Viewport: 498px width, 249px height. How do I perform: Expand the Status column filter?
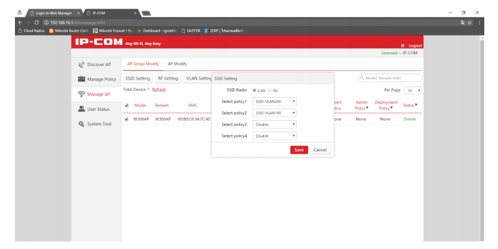click(x=416, y=105)
